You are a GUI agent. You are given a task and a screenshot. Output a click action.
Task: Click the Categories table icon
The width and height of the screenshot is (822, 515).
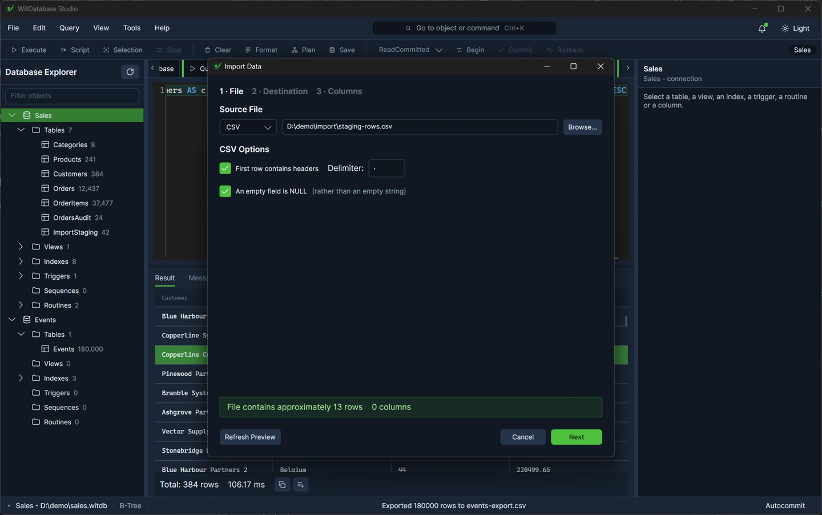tap(45, 145)
